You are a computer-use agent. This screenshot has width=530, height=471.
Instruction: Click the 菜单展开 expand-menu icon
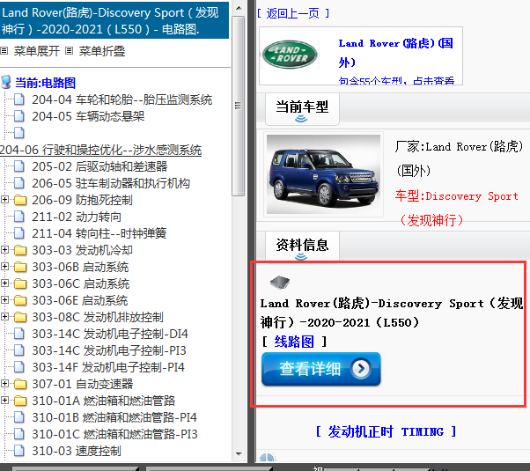[4, 51]
